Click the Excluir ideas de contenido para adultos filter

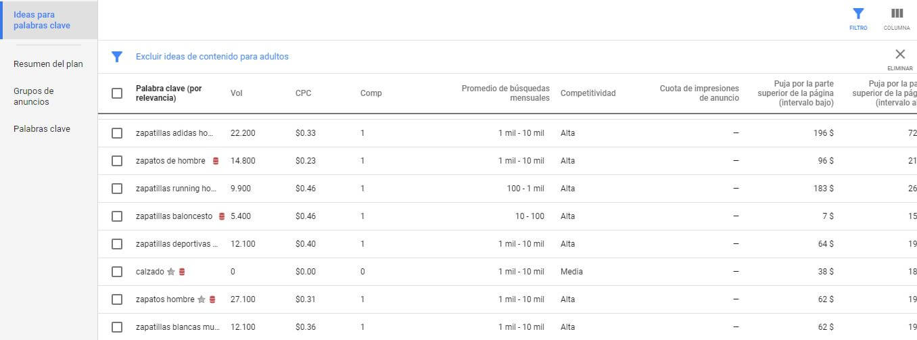212,57
